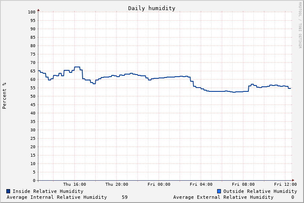Screen dimensions: 304x203
Task: Click the 50 y-axis value
Action: coord(33,96)
